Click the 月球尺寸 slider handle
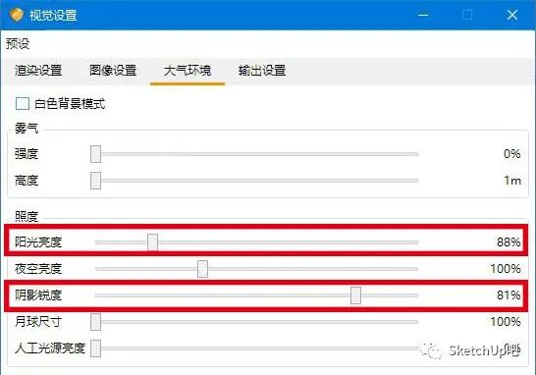 click(96, 322)
